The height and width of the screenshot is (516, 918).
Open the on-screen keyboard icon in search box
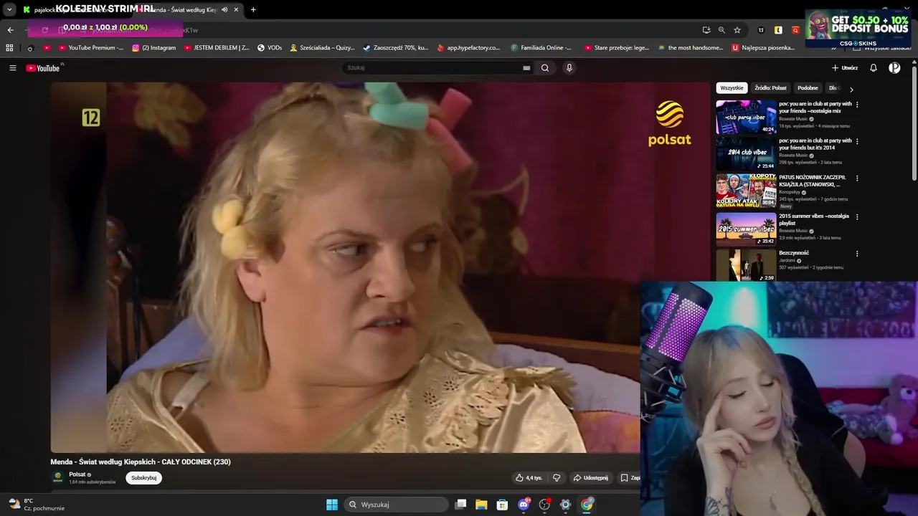pyautogui.click(x=526, y=68)
